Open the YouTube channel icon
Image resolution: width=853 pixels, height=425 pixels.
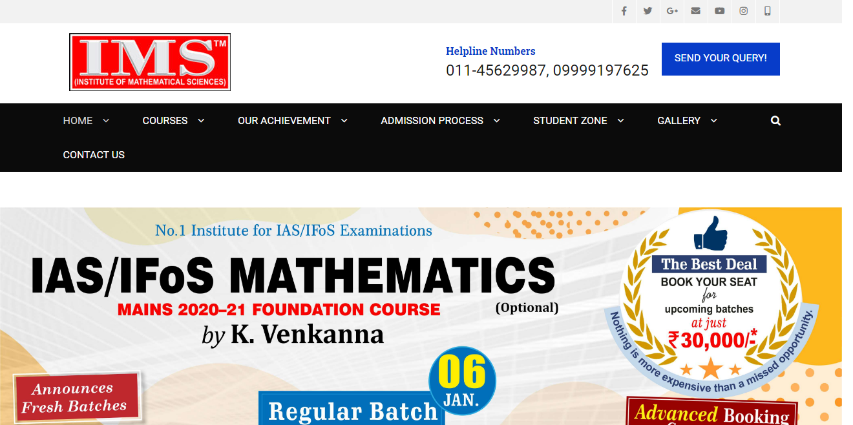click(x=719, y=11)
